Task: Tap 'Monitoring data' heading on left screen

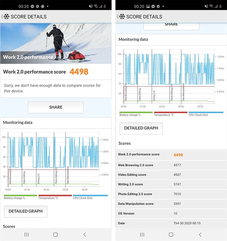Action: 18,123
